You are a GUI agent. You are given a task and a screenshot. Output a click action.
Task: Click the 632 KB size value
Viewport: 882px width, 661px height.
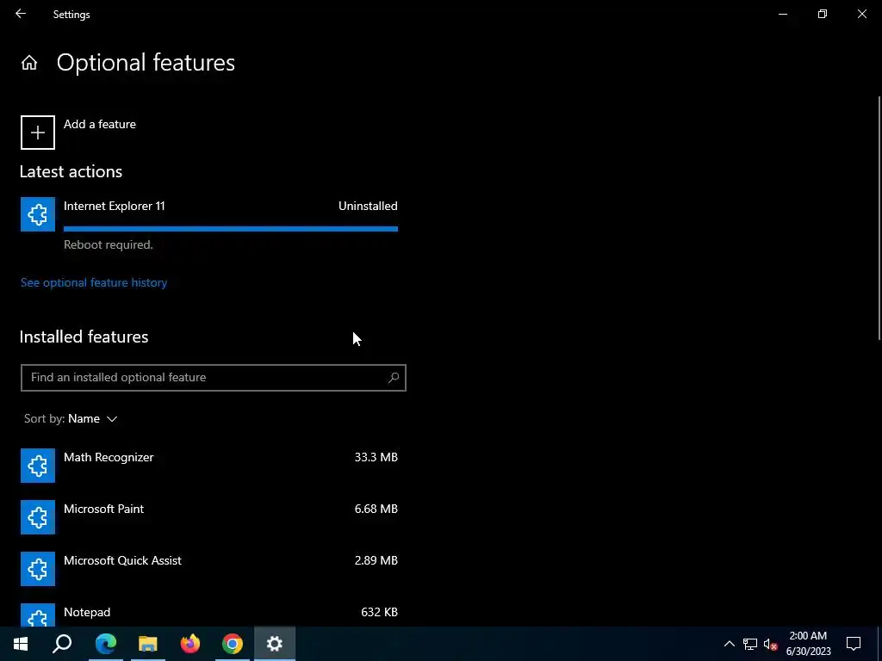379,612
